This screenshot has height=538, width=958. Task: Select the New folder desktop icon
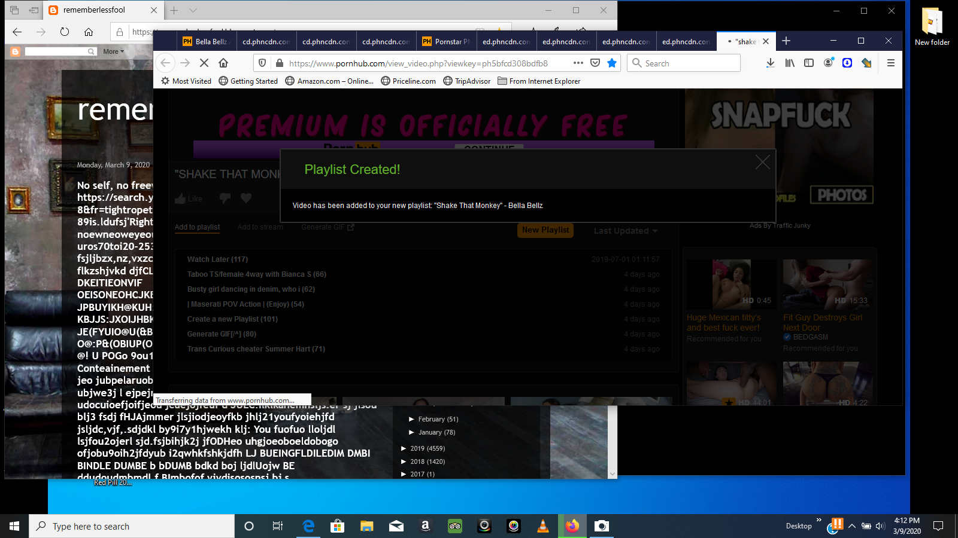(x=932, y=27)
